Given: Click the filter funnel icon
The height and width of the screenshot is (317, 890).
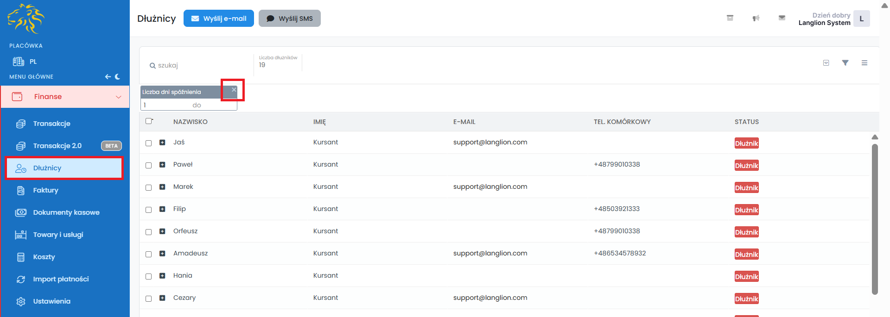Looking at the screenshot, I should [x=845, y=63].
